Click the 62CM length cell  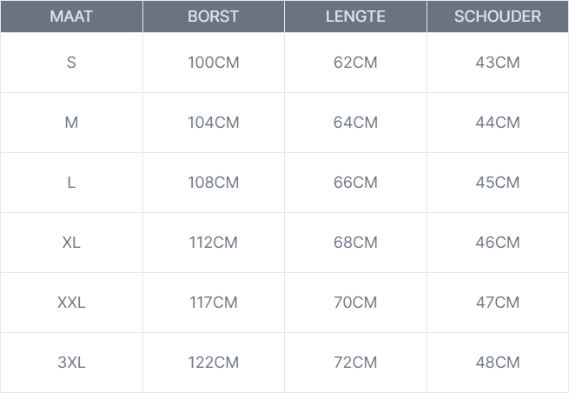[x=355, y=63]
